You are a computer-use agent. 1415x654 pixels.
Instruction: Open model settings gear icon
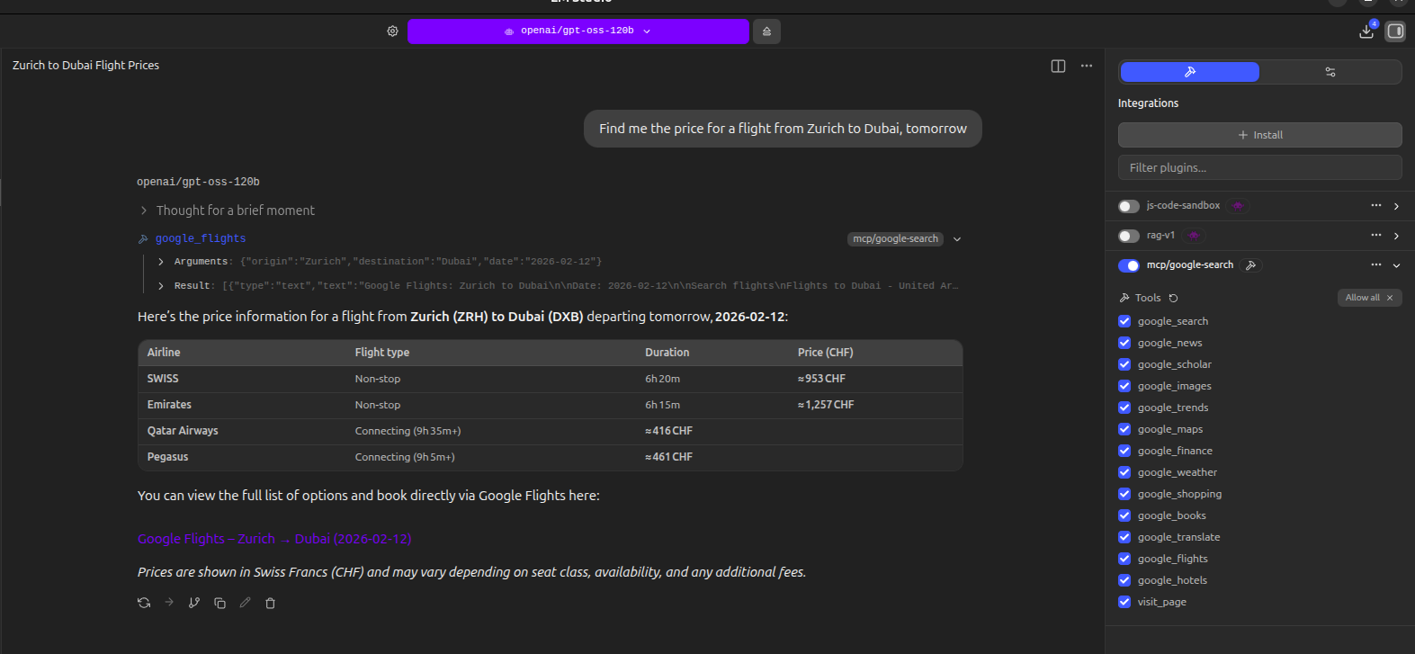[x=392, y=31]
